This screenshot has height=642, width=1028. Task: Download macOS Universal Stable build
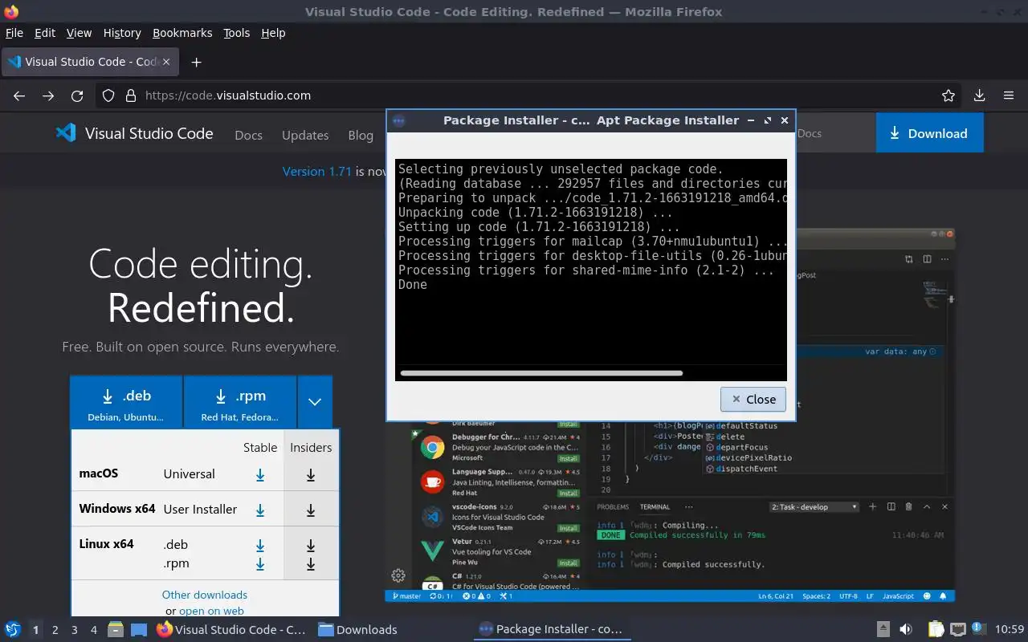260,474
